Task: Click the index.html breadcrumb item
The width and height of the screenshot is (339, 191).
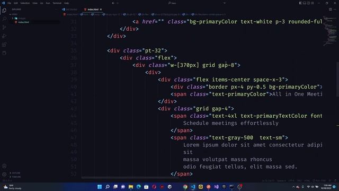Action: [x=70, y=14]
